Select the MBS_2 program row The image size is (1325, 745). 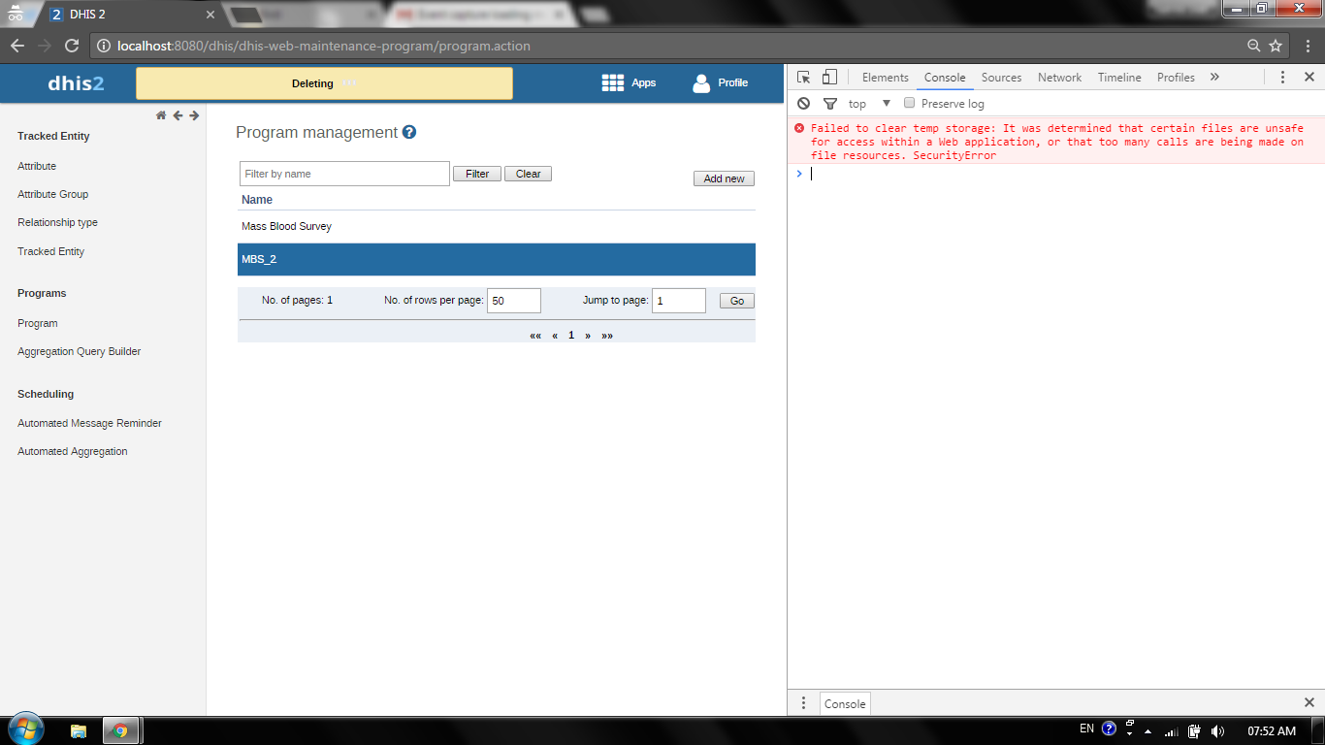click(x=497, y=259)
